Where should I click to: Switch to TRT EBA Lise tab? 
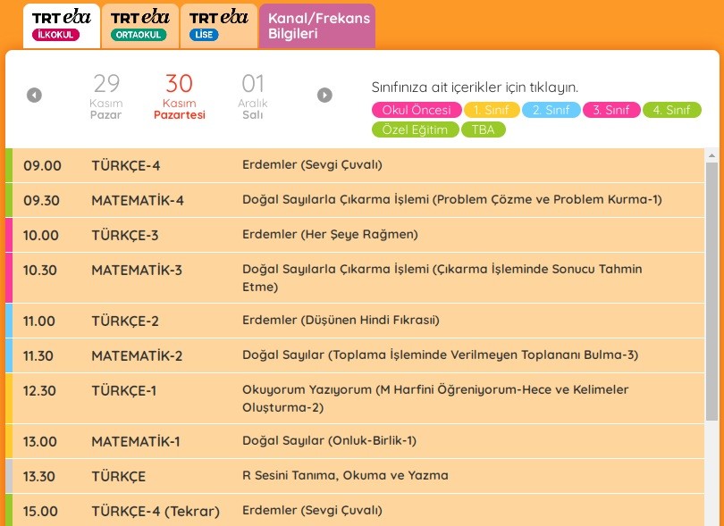click(x=218, y=25)
